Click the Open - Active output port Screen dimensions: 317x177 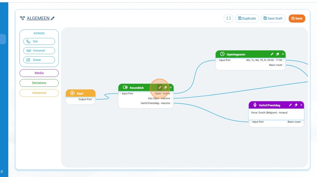[172, 93]
